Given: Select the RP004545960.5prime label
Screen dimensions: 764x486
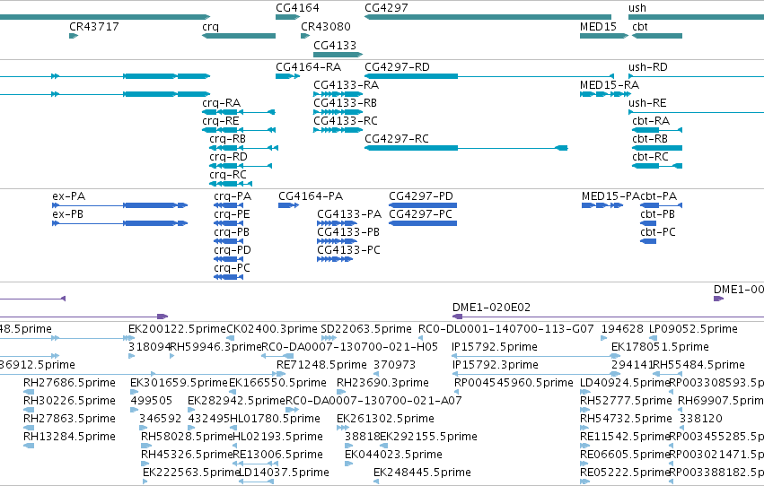Looking at the screenshot, I should [x=514, y=383].
